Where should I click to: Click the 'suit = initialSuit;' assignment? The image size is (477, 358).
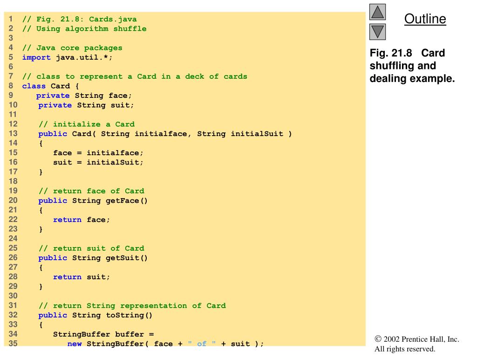pyautogui.click(x=98, y=162)
